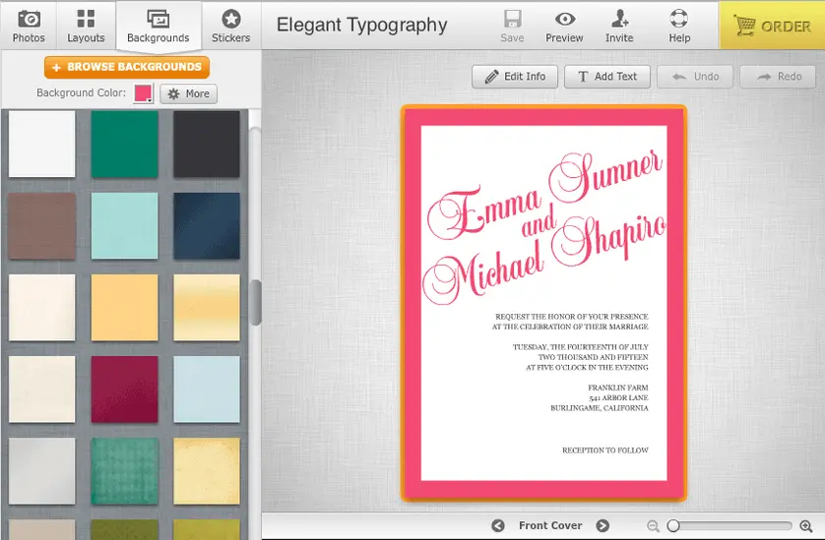Click the Redo button
This screenshot has width=825, height=540.
coord(778,77)
